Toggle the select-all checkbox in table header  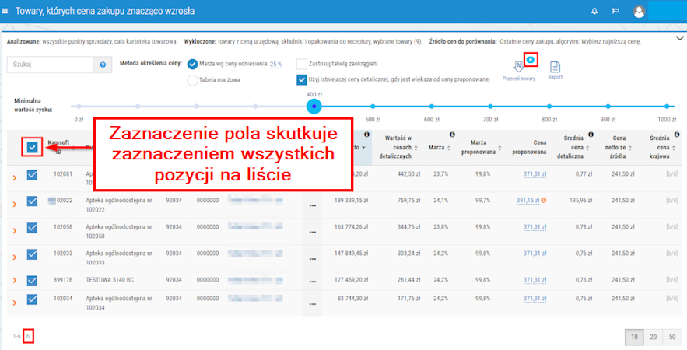click(x=32, y=146)
